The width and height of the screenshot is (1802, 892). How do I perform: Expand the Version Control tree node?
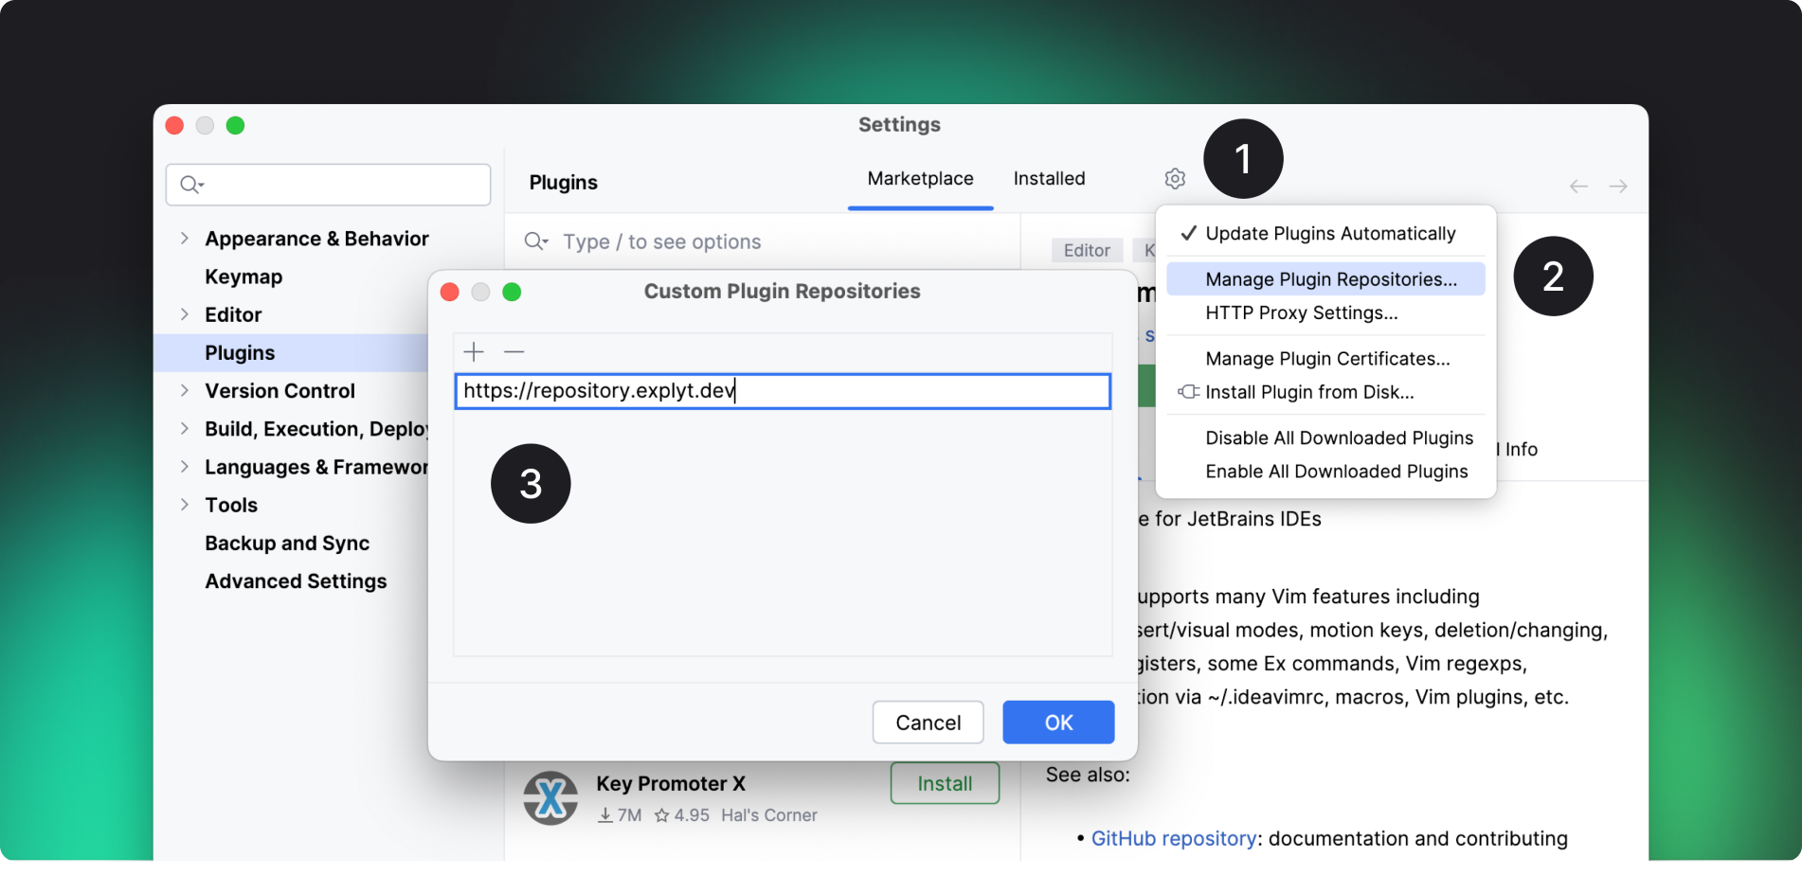tap(185, 390)
